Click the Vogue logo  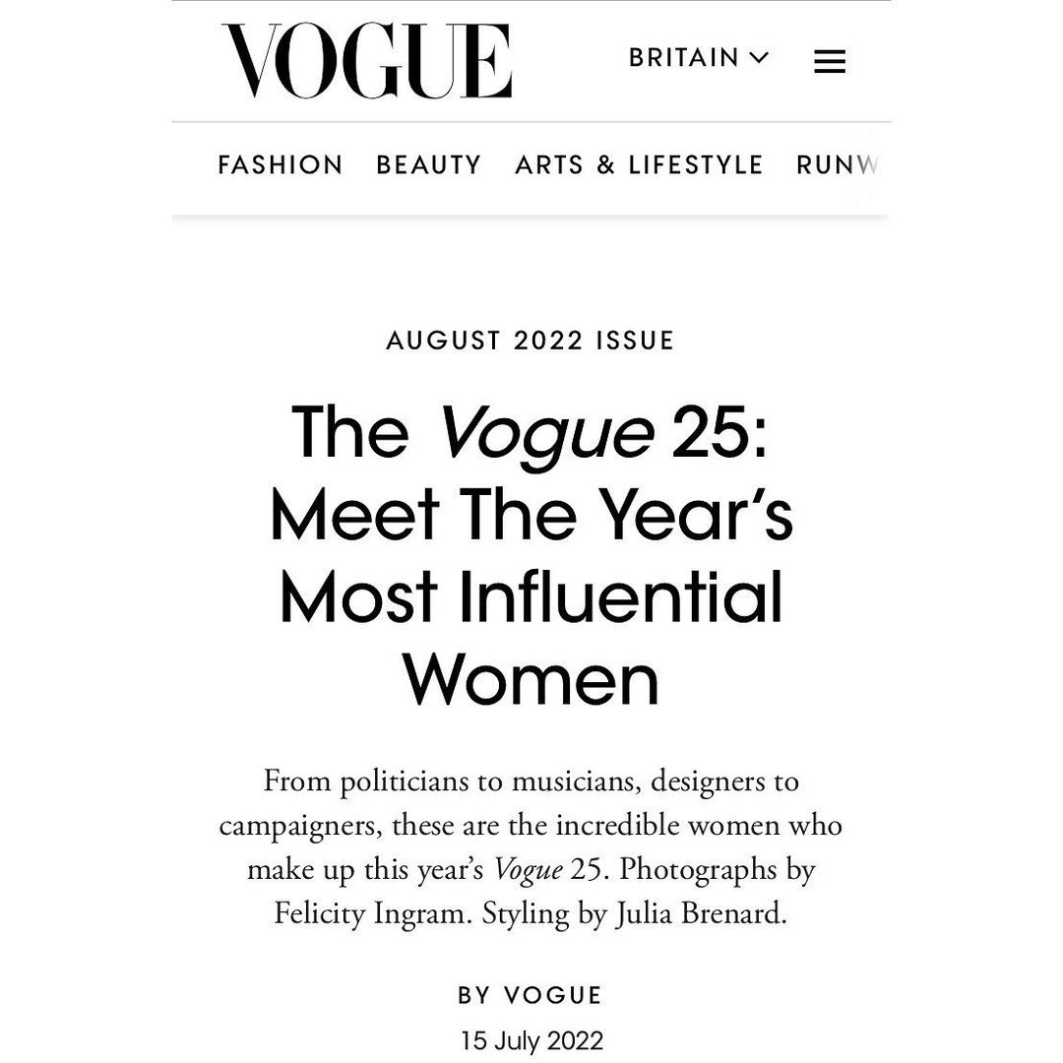pos(366,61)
